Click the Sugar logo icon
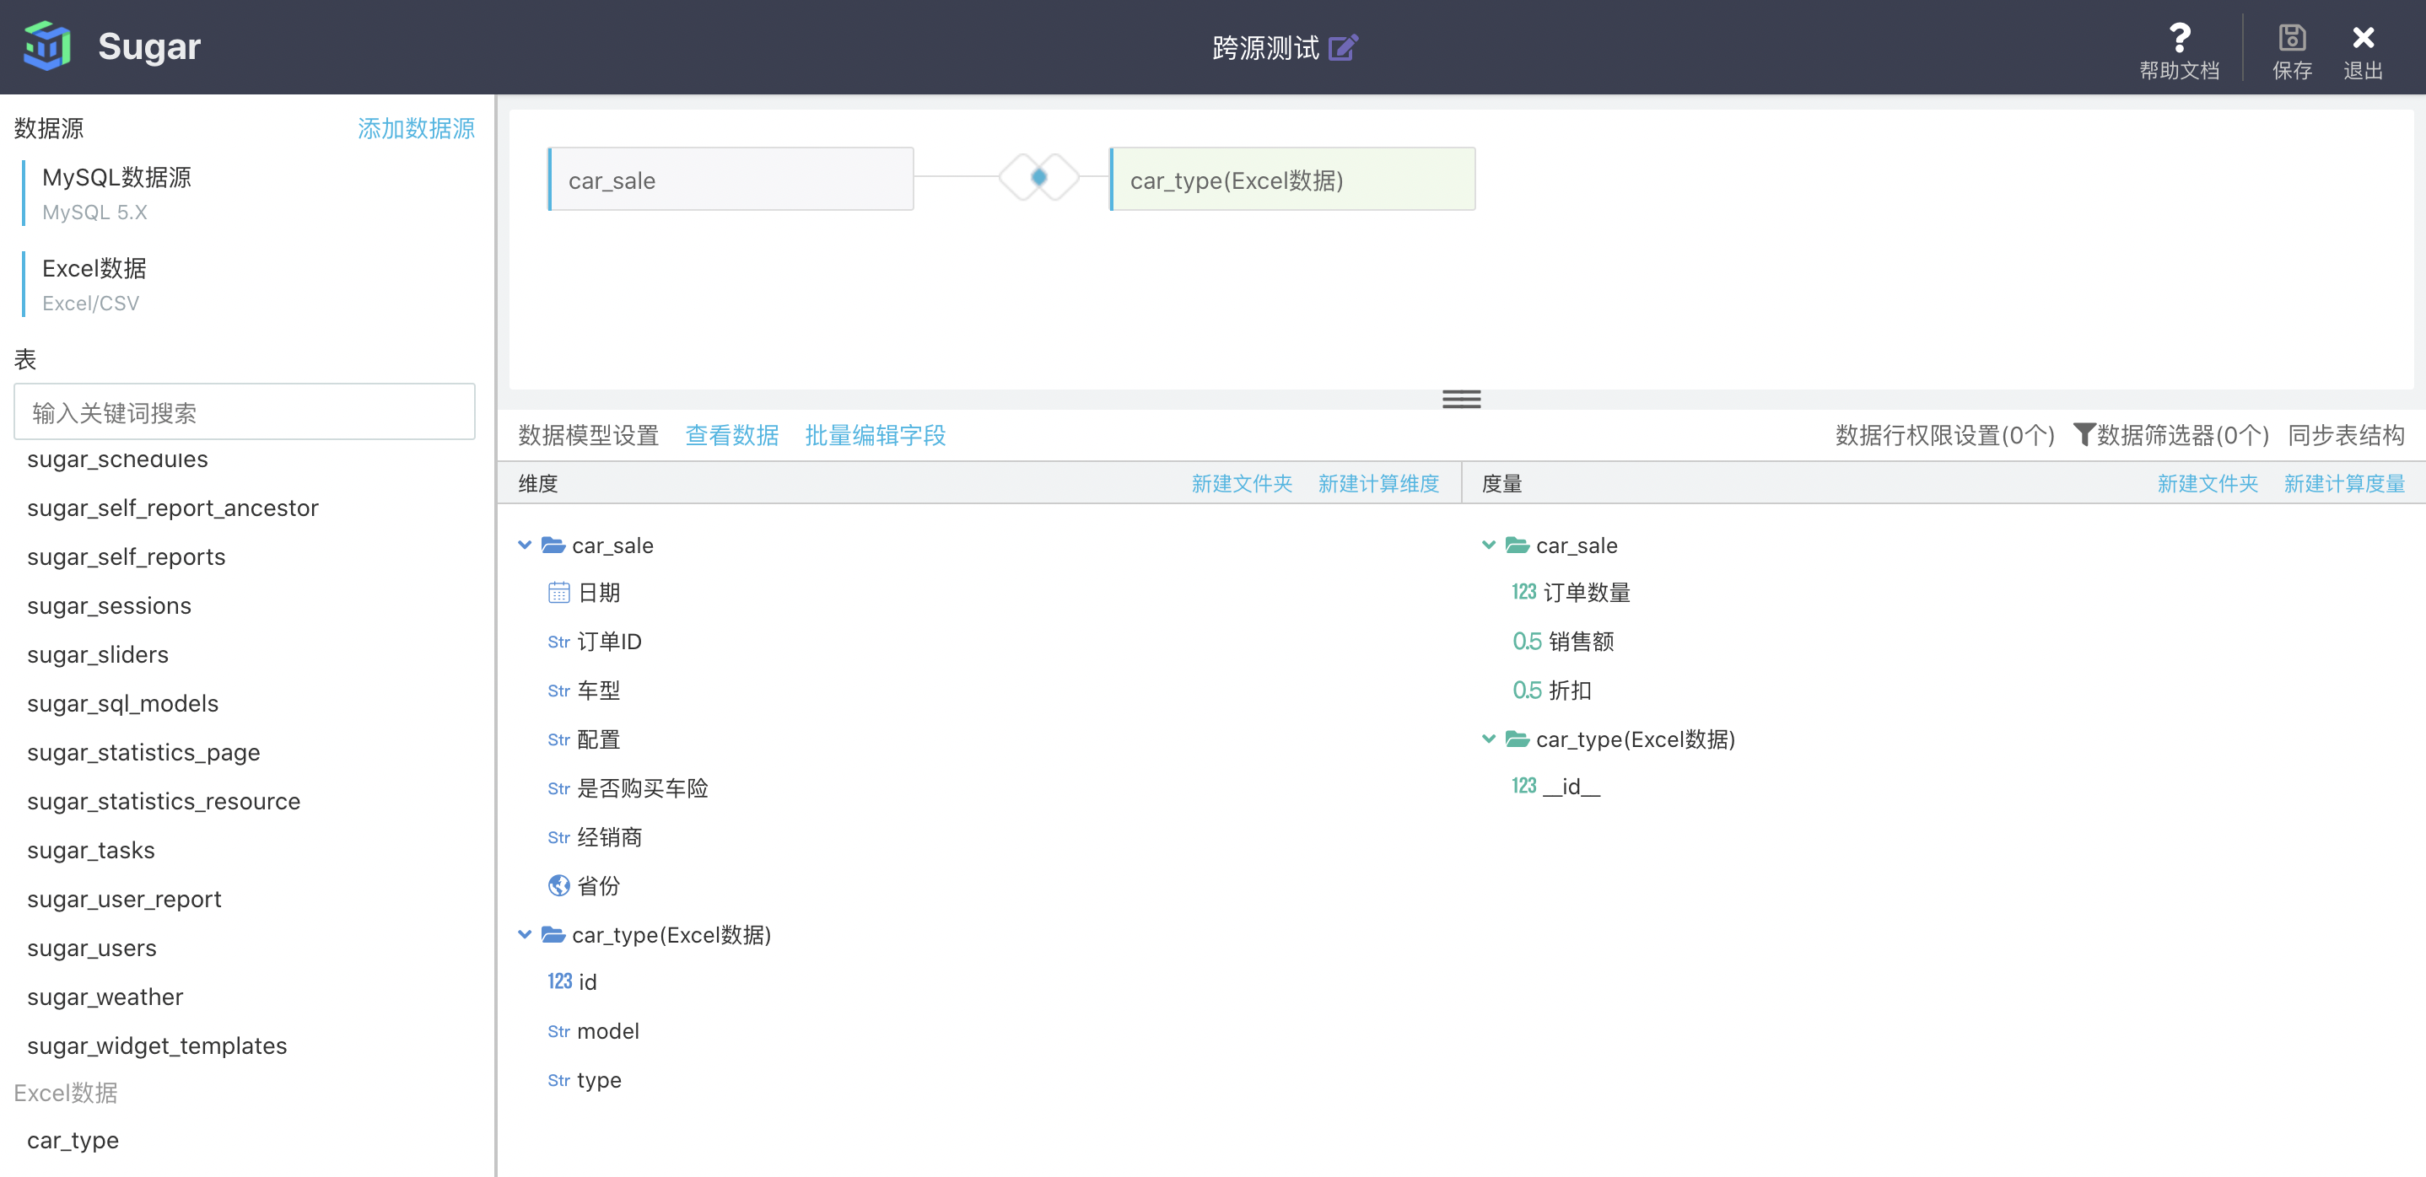The height and width of the screenshot is (1177, 2426). click(x=47, y=46)
